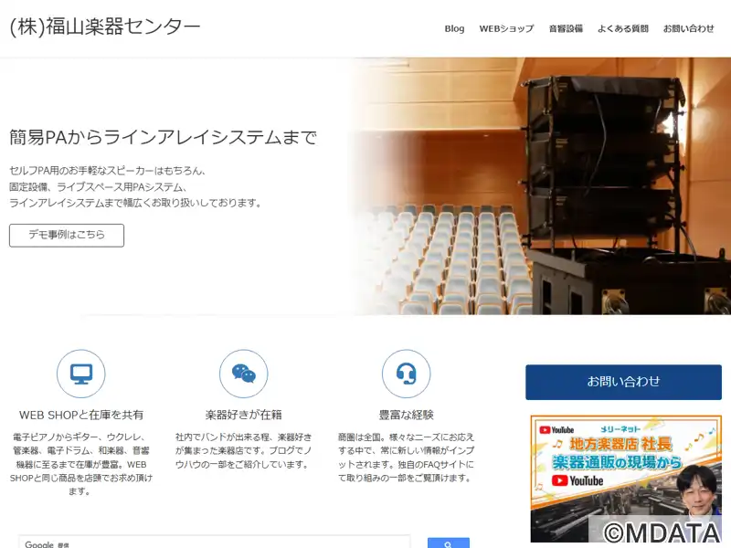Click the 電子ピアノからギター description paragraph
This screenshot has height=548, width=731.
(81, 464)
